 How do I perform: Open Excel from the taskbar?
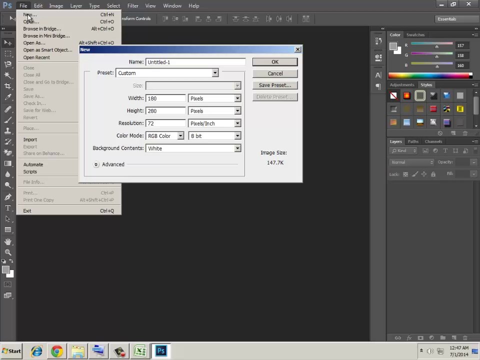tap(140, 351)
